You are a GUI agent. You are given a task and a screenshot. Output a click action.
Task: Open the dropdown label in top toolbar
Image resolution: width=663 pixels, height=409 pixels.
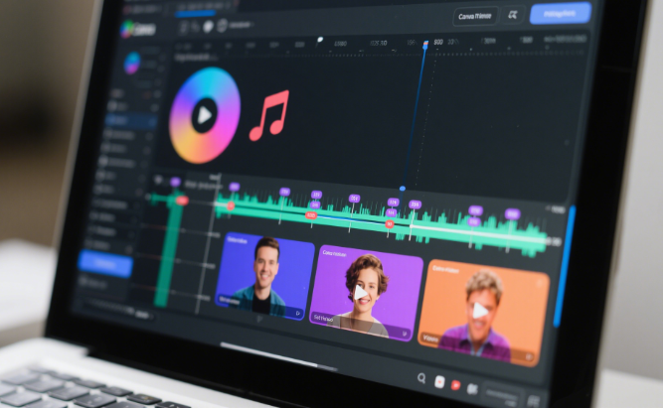coord(241,26)
